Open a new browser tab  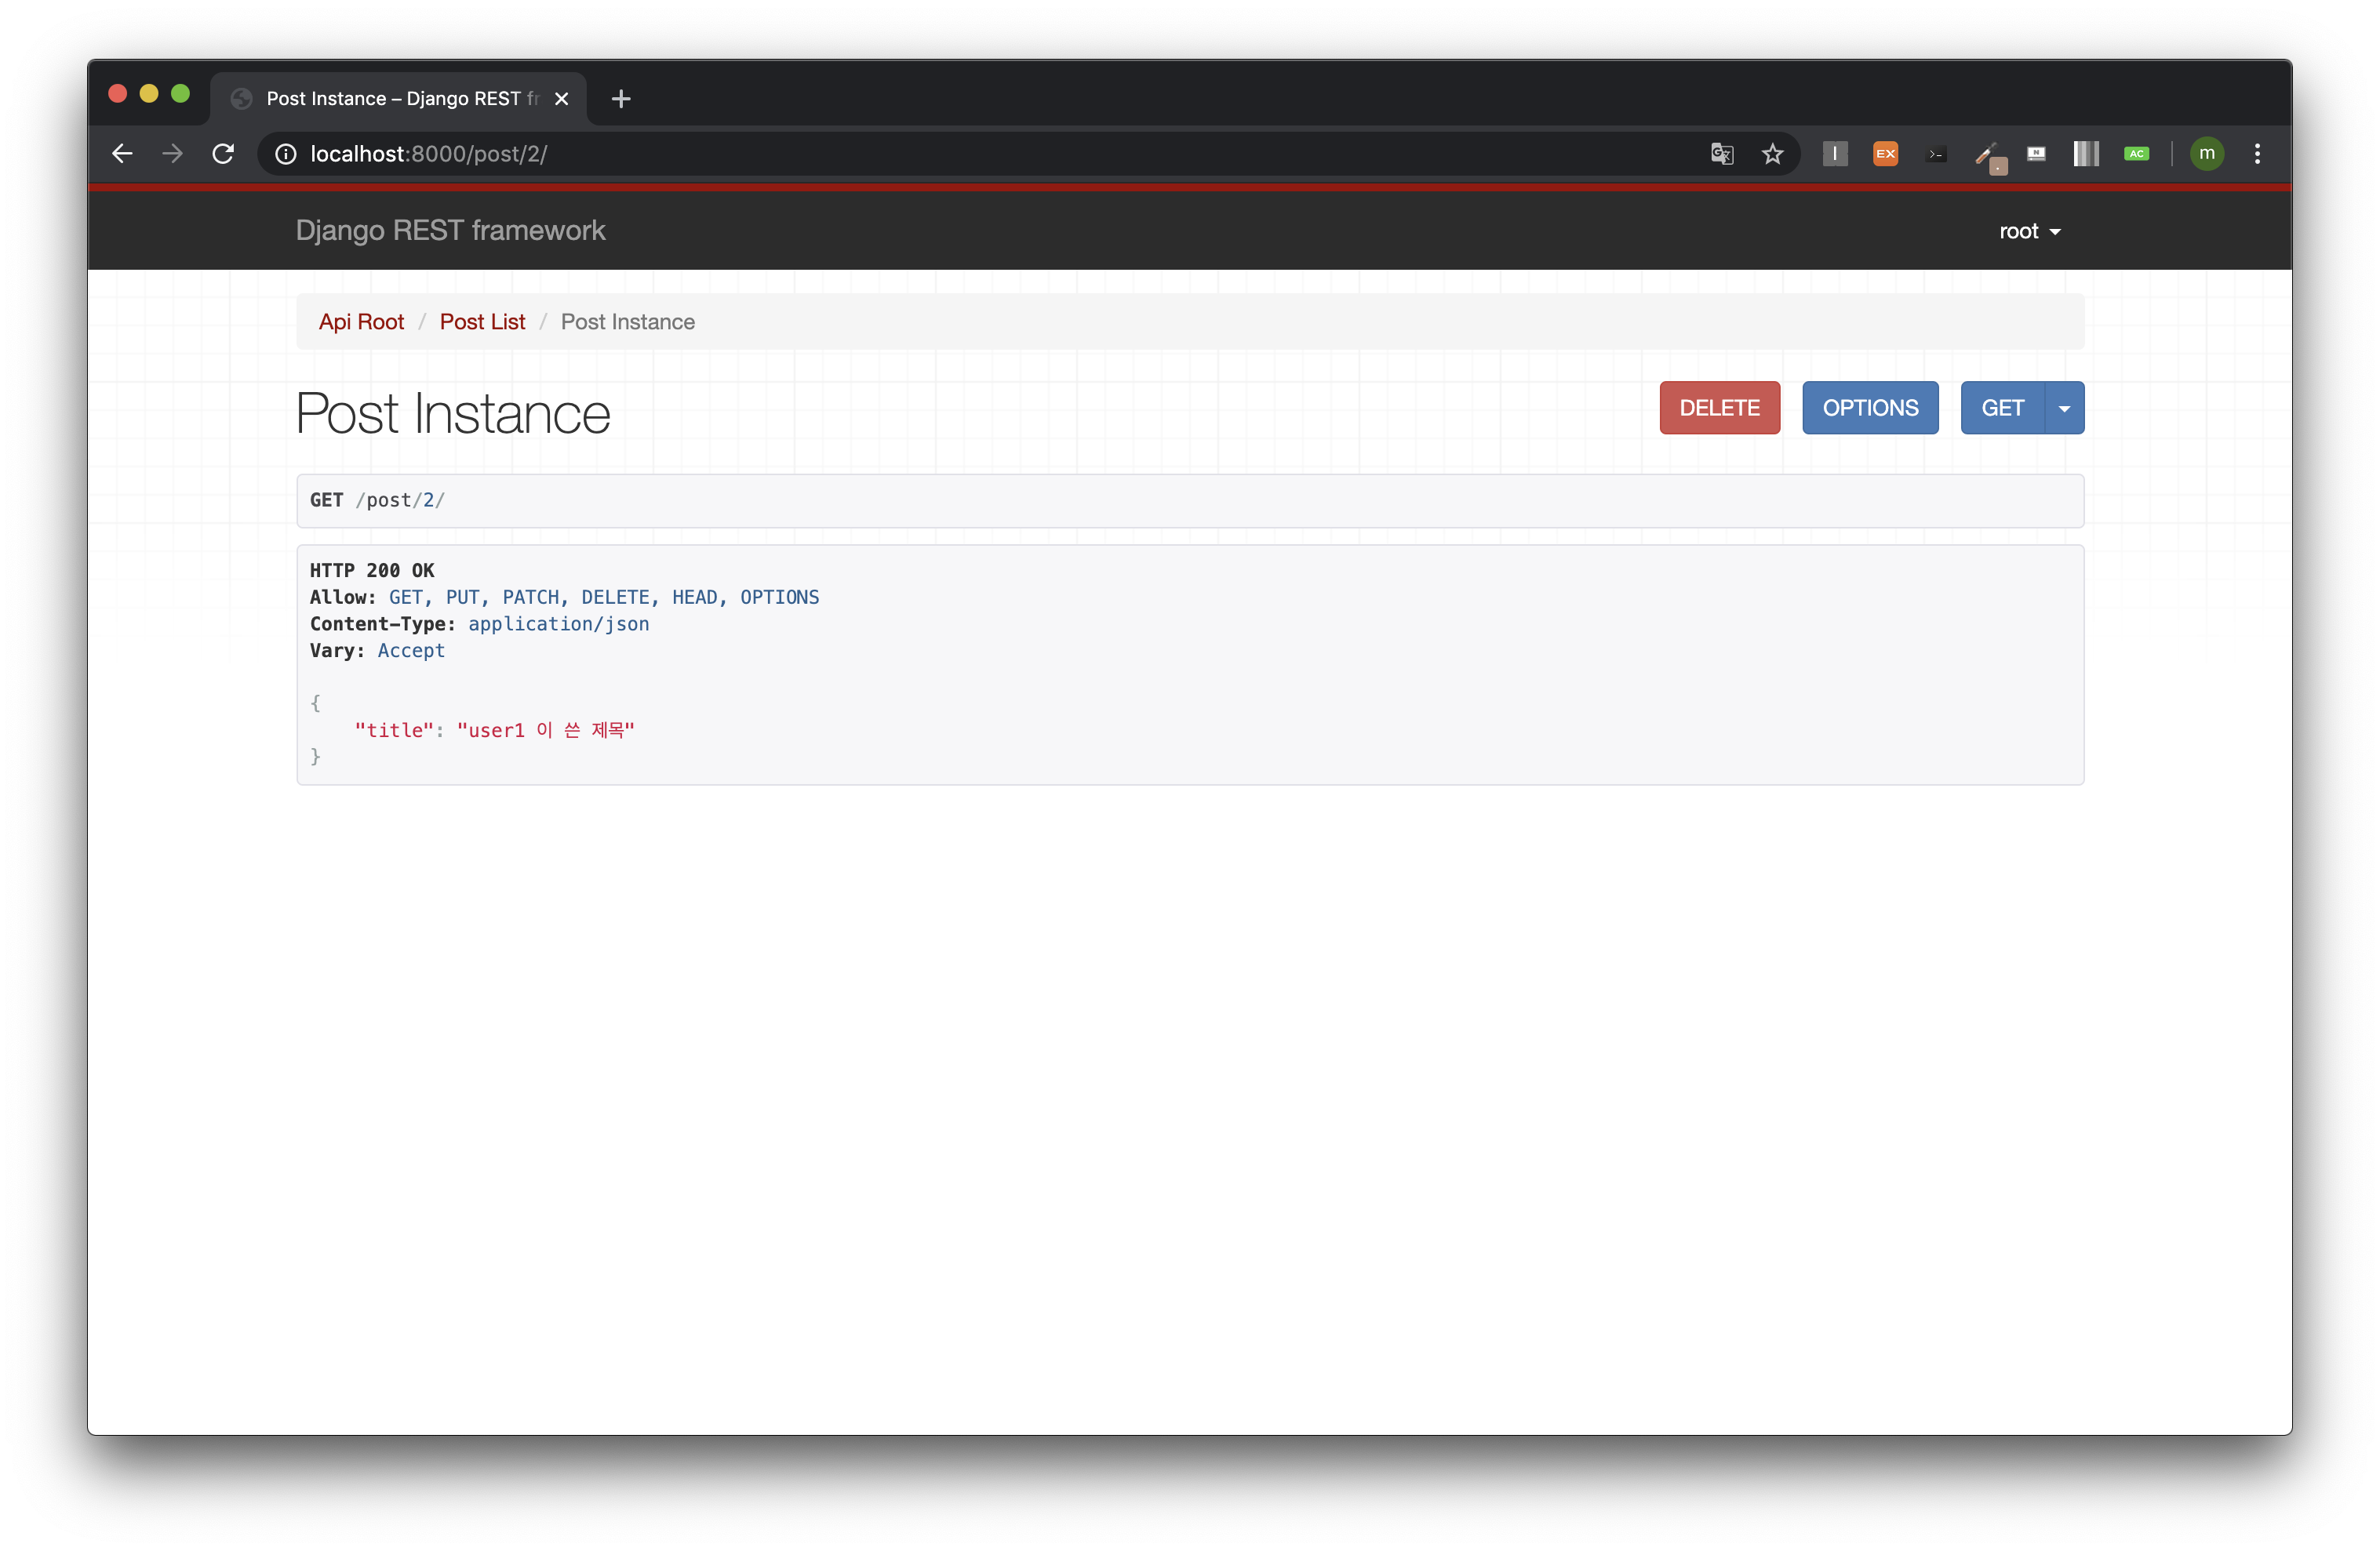tap(621, 98)
